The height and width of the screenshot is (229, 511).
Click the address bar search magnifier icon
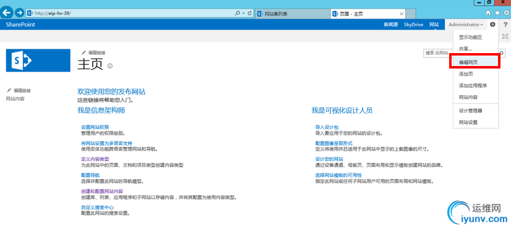click(238, 14)
